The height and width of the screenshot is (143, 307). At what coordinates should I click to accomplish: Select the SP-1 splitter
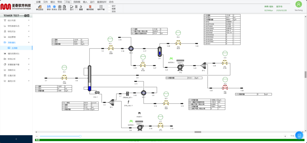click(x=111, y=102)
